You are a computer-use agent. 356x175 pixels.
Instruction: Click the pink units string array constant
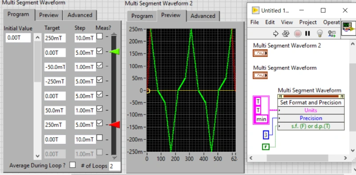[x=261, y=110]
